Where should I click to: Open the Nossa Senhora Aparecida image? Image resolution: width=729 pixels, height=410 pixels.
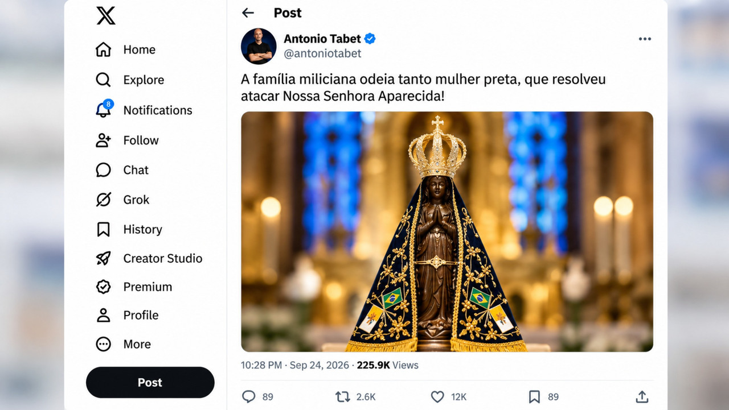point(447,231)
